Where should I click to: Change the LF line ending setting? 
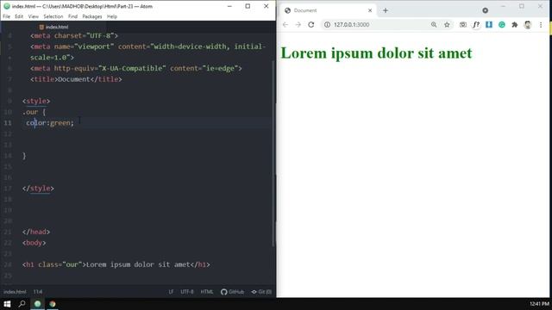click(x=171, y=292)
